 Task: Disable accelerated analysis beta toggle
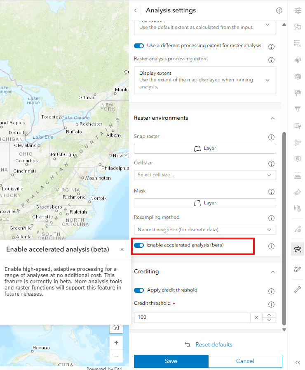coord(139,245)
